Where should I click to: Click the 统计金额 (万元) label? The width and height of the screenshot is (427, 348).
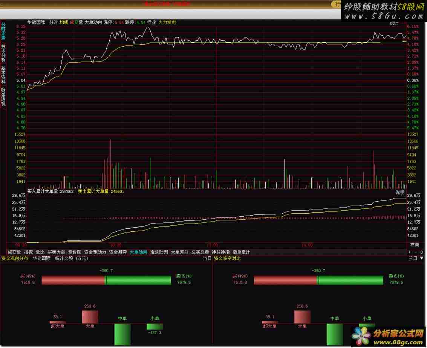71,258
